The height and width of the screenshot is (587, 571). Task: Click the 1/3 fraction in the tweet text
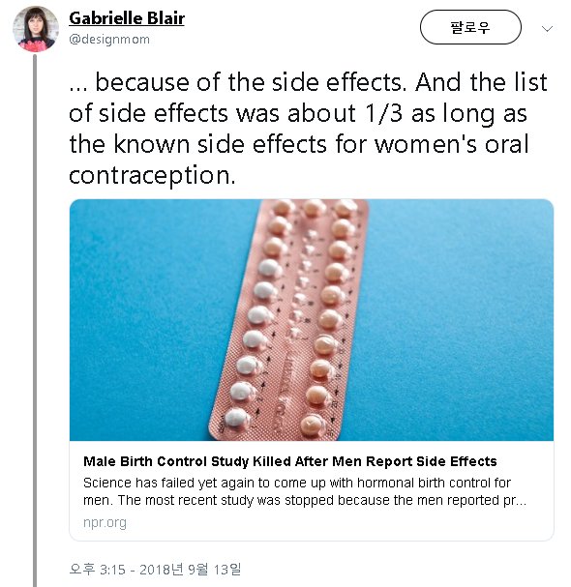coord(383,113)
